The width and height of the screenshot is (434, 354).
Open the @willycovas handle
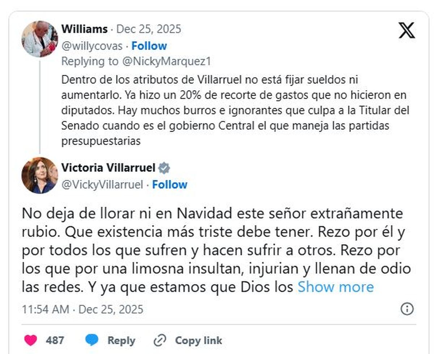(x=92, y=46)
